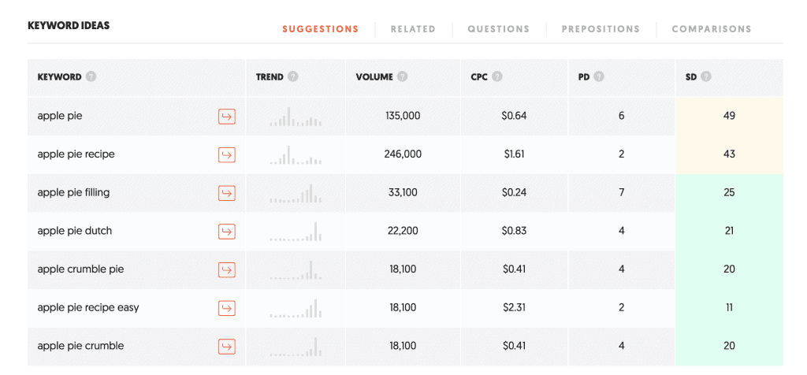Select the keyword 'apple pie recipe easy'
Image resolution: width=807 pixels, height=375 pixels.
[x=88, y=307]
